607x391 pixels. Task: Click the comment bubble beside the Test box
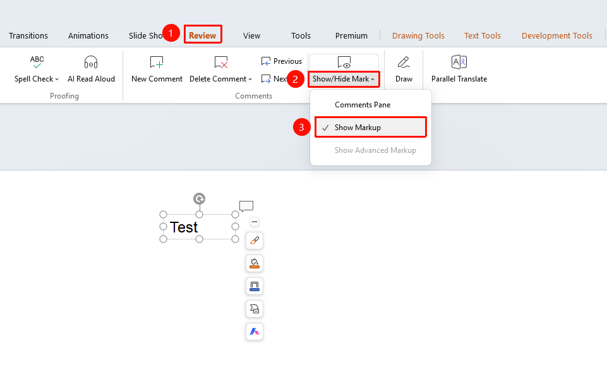(246, 206)
